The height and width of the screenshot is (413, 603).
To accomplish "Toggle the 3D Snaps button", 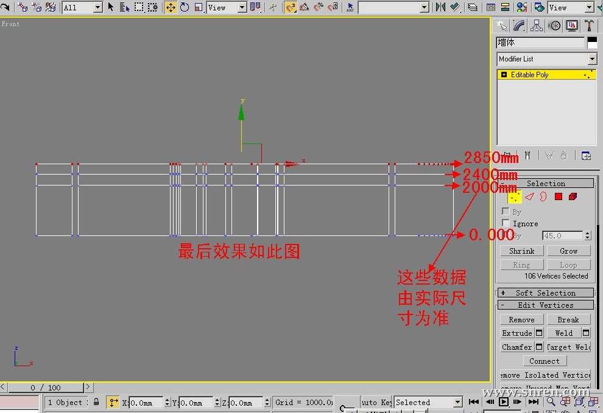I will [291, 7].
